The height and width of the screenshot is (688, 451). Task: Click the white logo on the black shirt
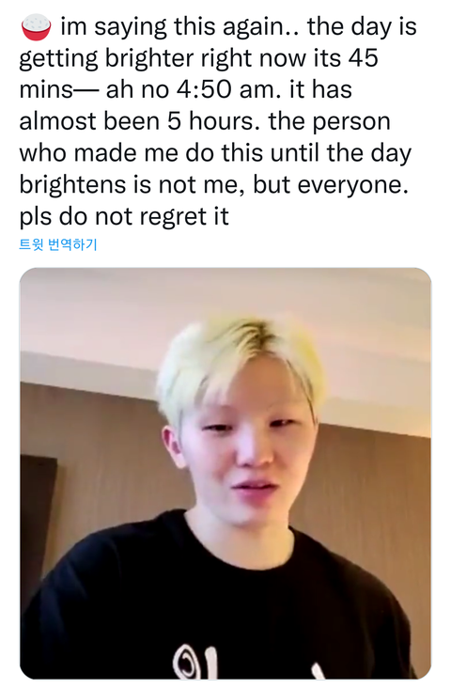(x=195, y=662)
